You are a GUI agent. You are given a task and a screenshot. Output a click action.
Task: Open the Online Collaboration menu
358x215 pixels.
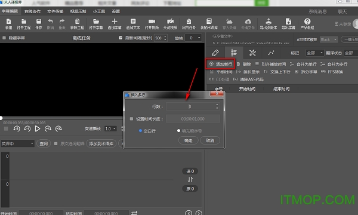[x=32, y=11]
